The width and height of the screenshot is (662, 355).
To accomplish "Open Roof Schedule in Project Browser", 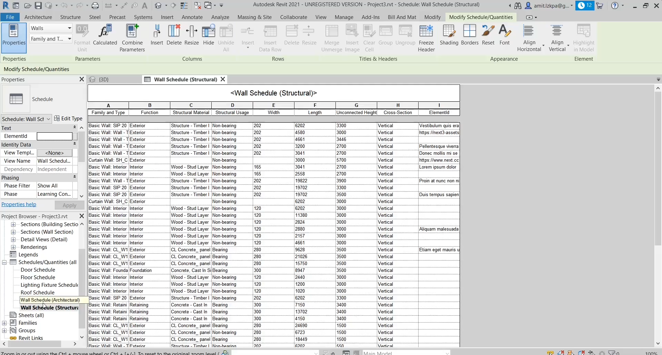I will 38,293.
